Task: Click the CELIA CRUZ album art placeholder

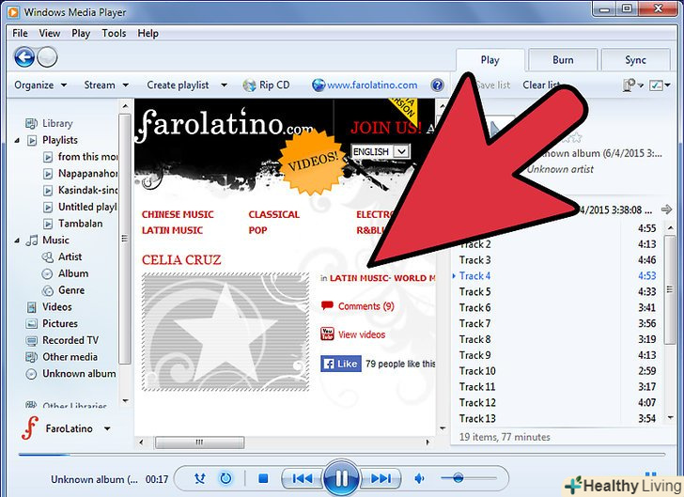Action: click(225, 332)
